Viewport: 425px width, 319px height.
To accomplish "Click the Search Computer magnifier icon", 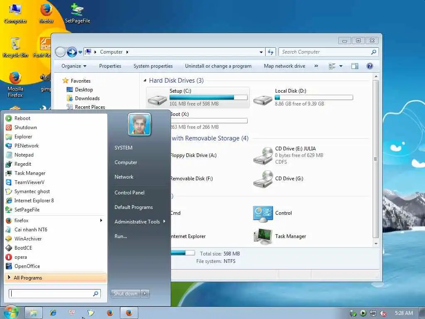I will [x=374, y=52].
